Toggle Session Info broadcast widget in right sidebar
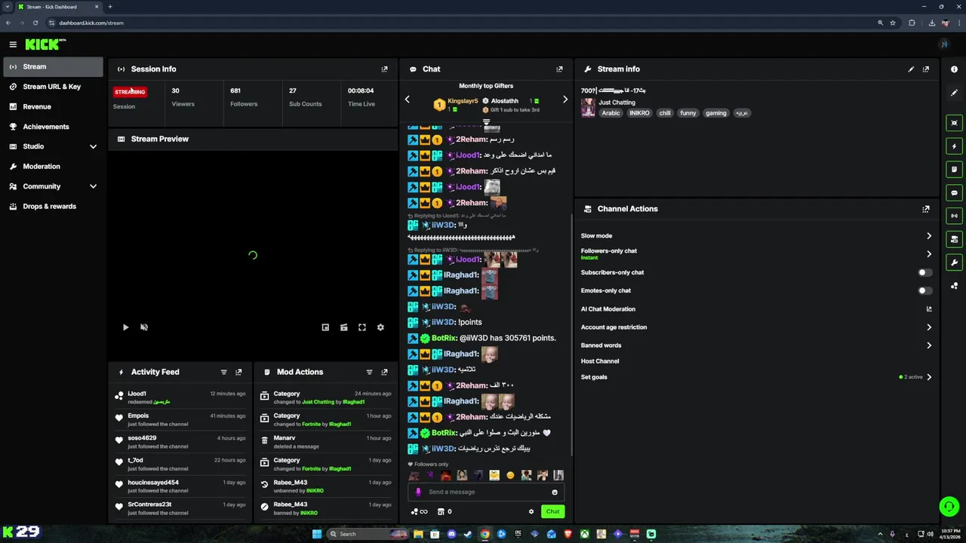This screenshot has height=543, width=966. coord(955,216)
